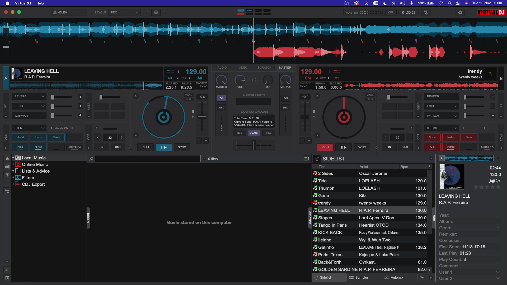
Task: Open the clock settings icon next to time
Action: [426, 12]
